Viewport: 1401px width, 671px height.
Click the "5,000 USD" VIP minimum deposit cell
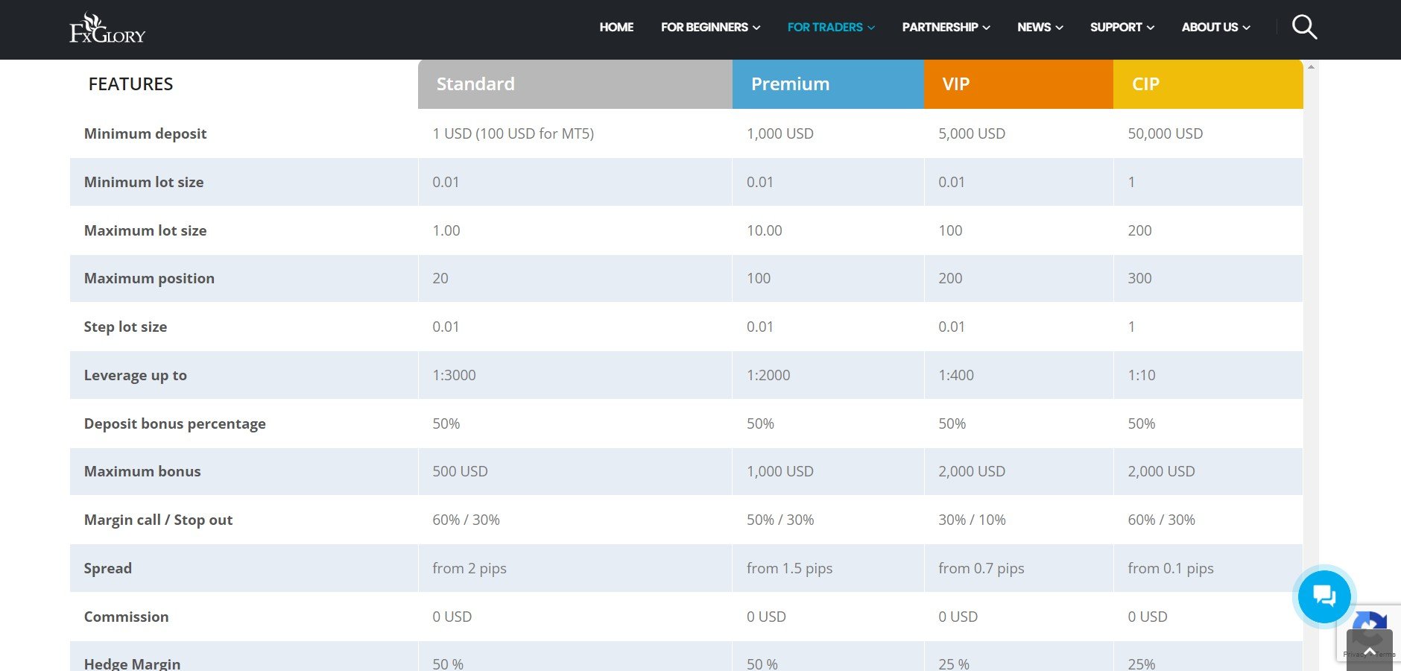click(972, 133)
